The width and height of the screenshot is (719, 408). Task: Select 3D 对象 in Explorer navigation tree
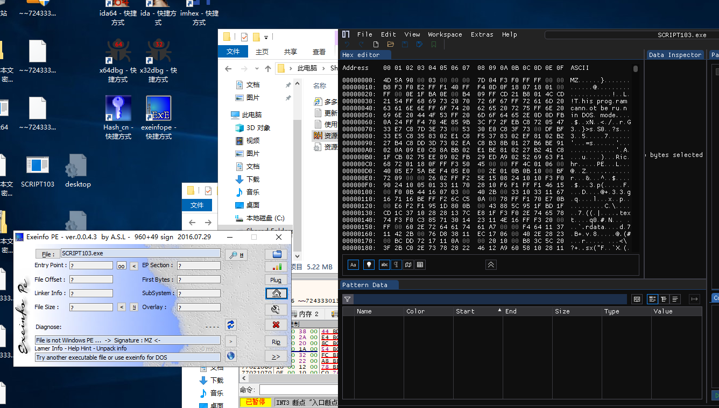tap(252, 127)
